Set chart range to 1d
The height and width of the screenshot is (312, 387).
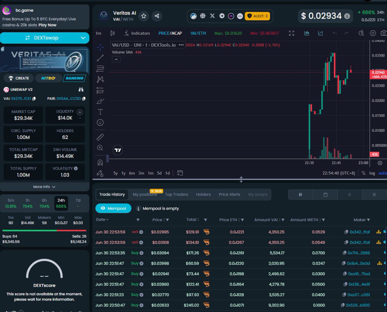click(x=167, y=173)
